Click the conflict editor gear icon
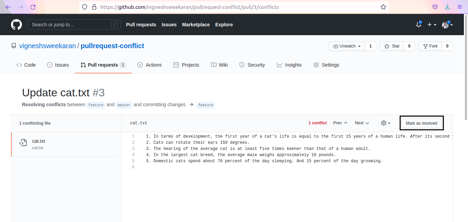This screenshot has width=468, height=222. point(384,123)
